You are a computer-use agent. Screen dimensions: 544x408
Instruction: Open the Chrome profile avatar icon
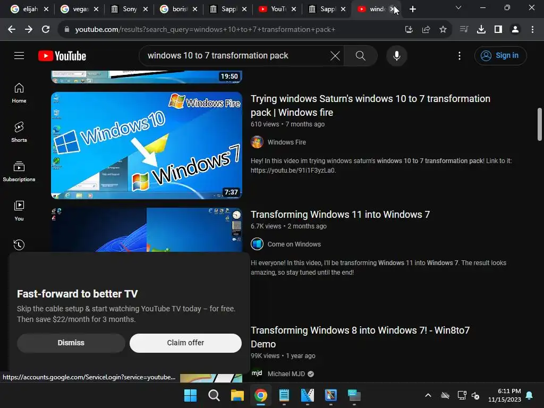click(515, 30)
